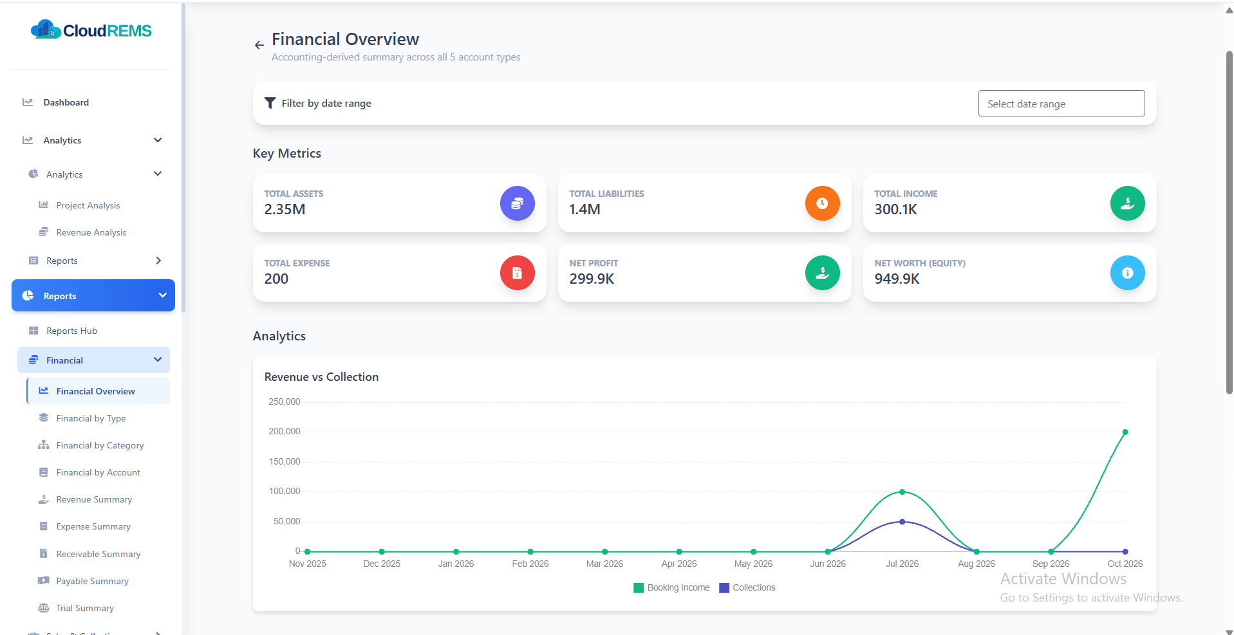Click the Payable Summary money icon

click(43, 580)
